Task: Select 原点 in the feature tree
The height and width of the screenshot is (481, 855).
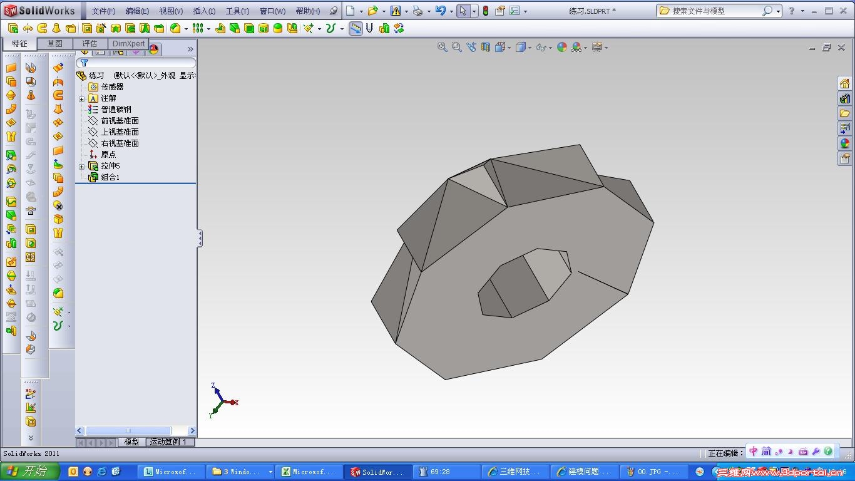Action: click(108, 155)
